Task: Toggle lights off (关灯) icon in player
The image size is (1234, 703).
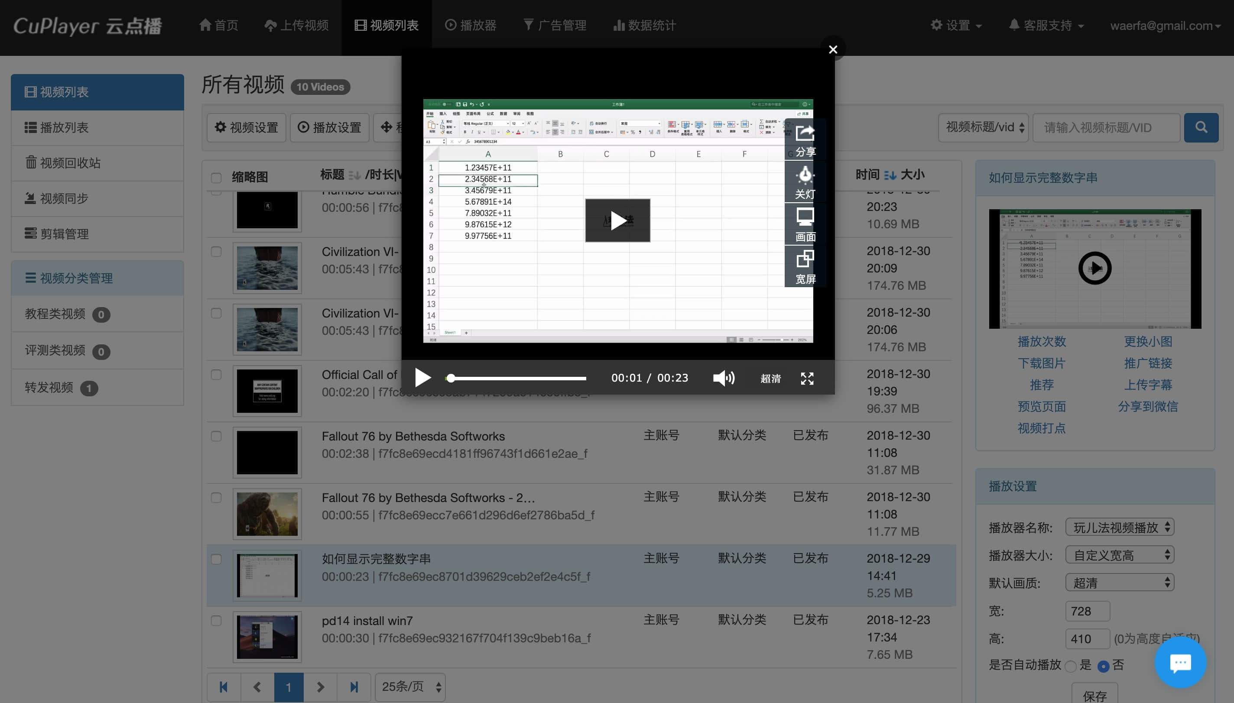Action: point(805,182)
